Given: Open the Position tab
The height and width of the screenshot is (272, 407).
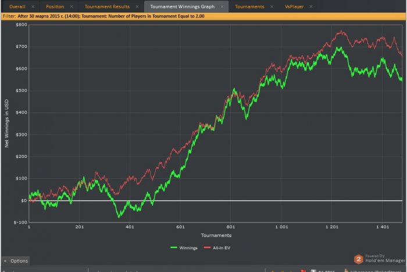Looking at the screenshot, I should 55,6.
